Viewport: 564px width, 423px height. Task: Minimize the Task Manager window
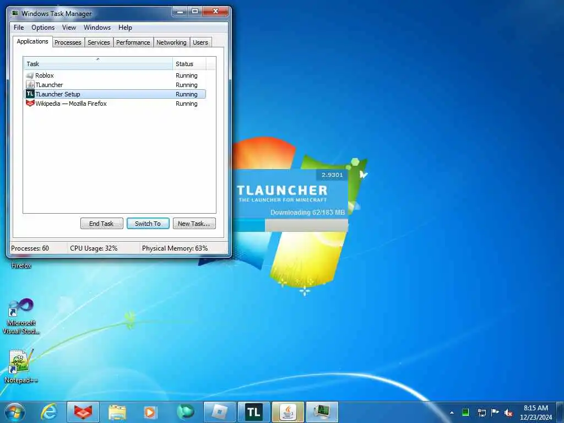tap(180, 12)
